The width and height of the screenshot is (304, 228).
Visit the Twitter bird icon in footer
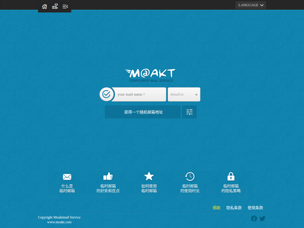262,219
